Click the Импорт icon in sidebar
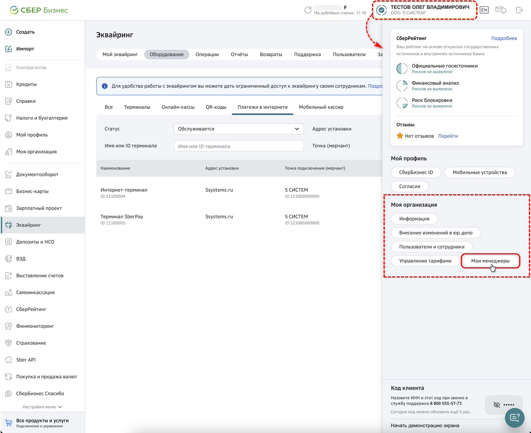Screen dimensions: 531x433 (8, 49)
